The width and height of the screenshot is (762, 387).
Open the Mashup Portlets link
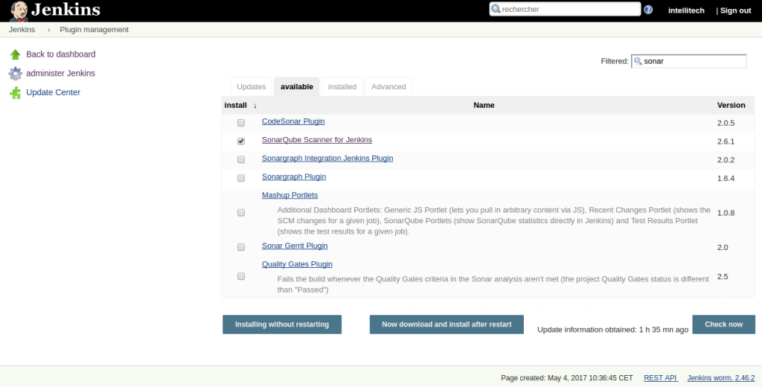tap(289, 196)
